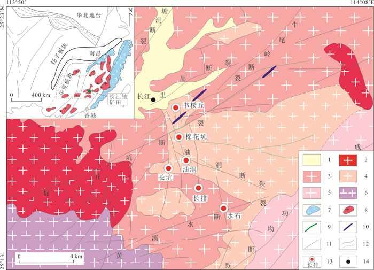The width and height of the screenshot is (374, 270).
Task: Click the purple legend swatch number 6
Action: click(348, 193)
